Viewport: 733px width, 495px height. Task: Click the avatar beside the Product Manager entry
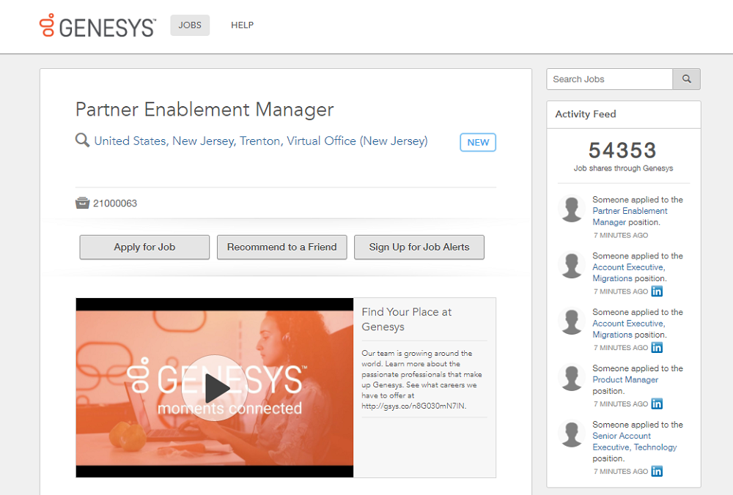(572, 377)
